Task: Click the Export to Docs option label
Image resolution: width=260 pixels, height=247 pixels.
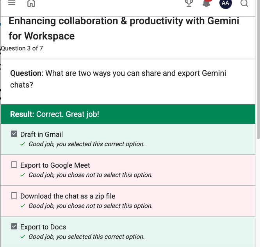Action: coord(43,227)
